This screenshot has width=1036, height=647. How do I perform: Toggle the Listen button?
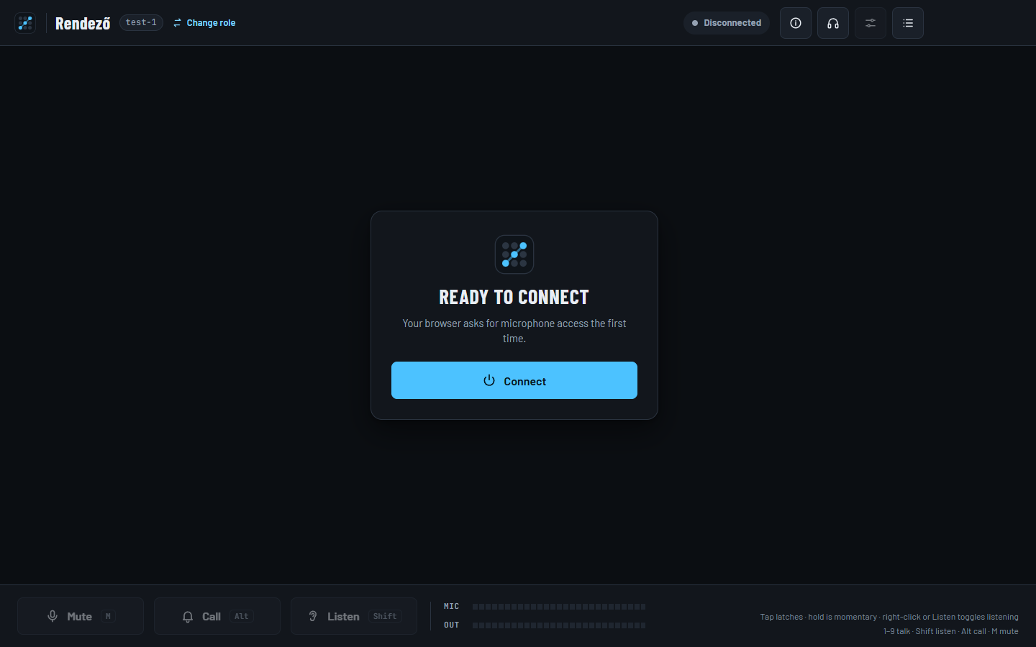[x=354, y=616]
